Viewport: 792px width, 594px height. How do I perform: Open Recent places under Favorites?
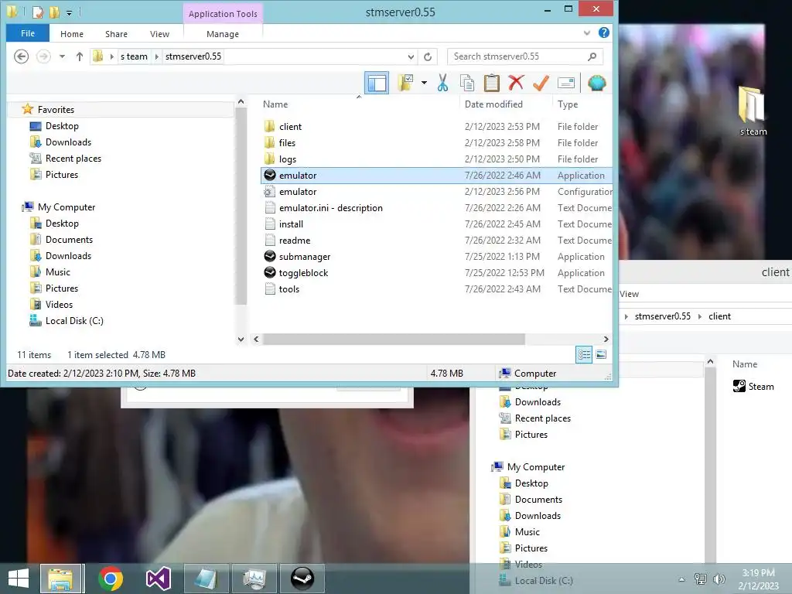click(73, 158)
